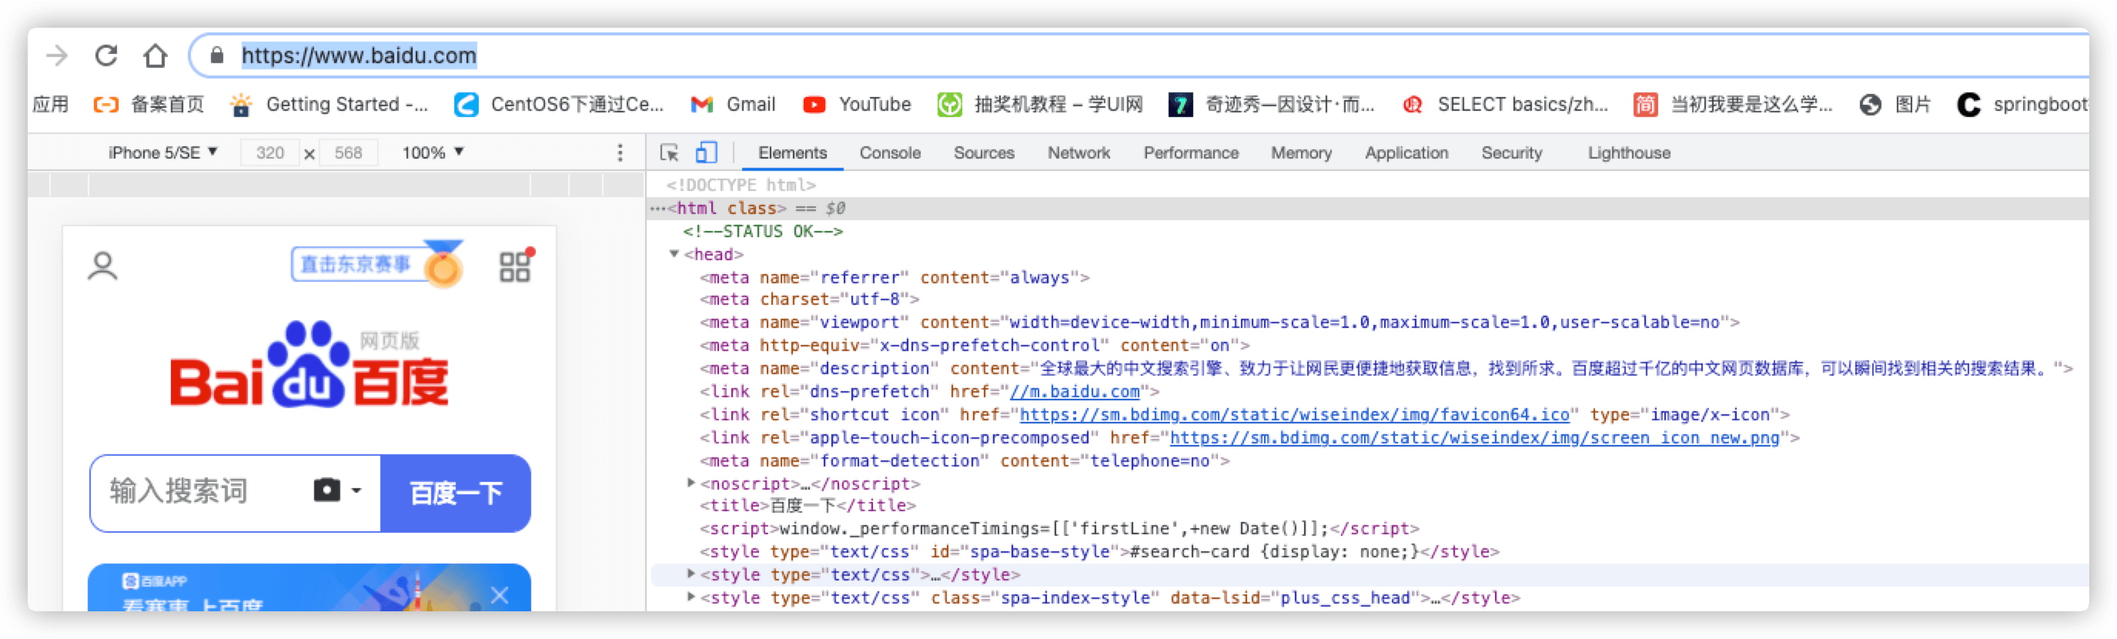Follow the //m.baidu.com link
Viewport: 2117px width, 639px height.
click(x=1074, y=391)
